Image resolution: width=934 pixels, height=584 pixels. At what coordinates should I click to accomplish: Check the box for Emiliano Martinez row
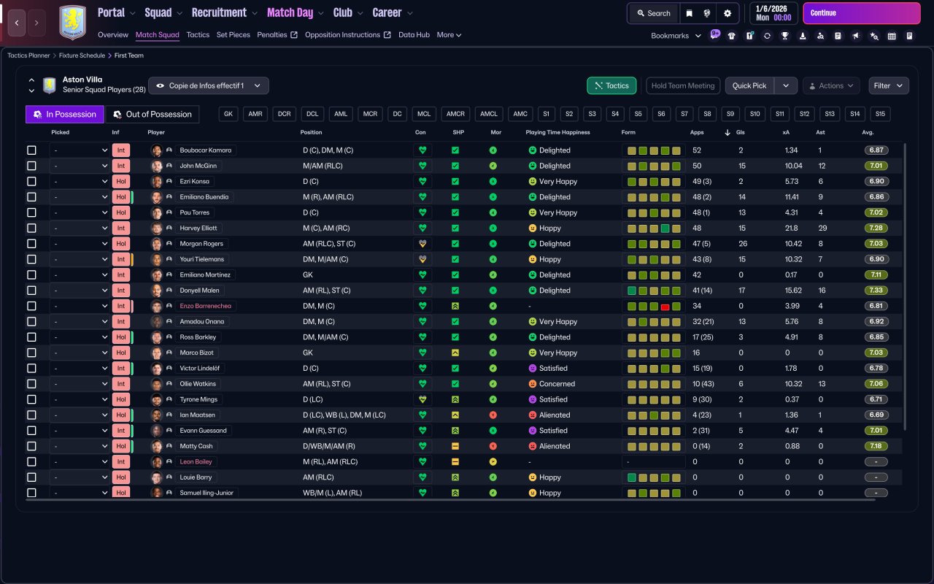pyautogui.click(x=31, y=274)
